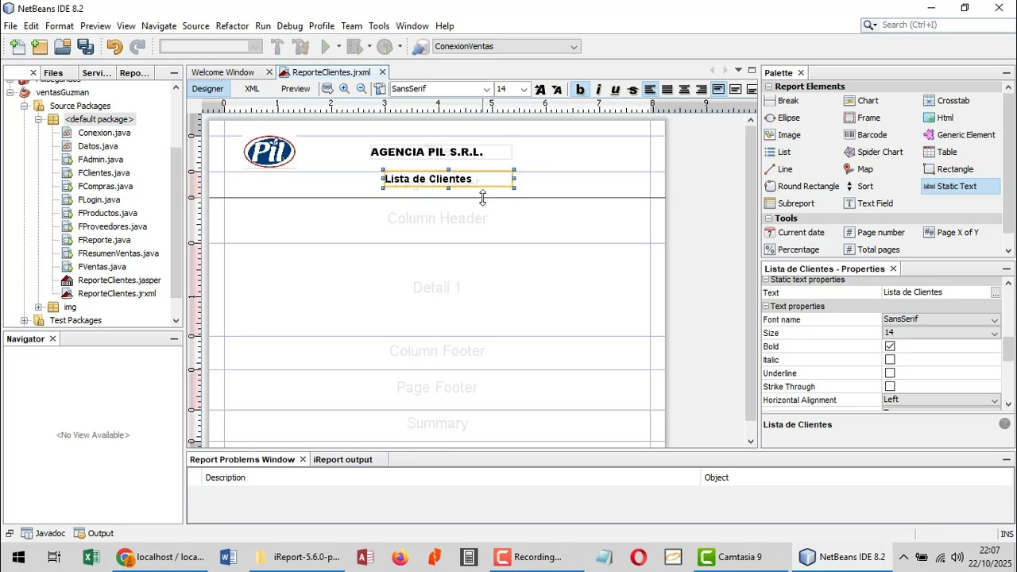Open the ConexionVentas datasource dropdown
Screen dimensions: 1017x572
point(574,47)
